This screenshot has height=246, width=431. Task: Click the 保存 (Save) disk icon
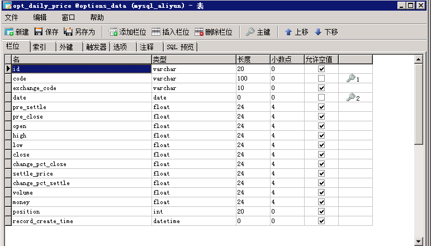38,32
